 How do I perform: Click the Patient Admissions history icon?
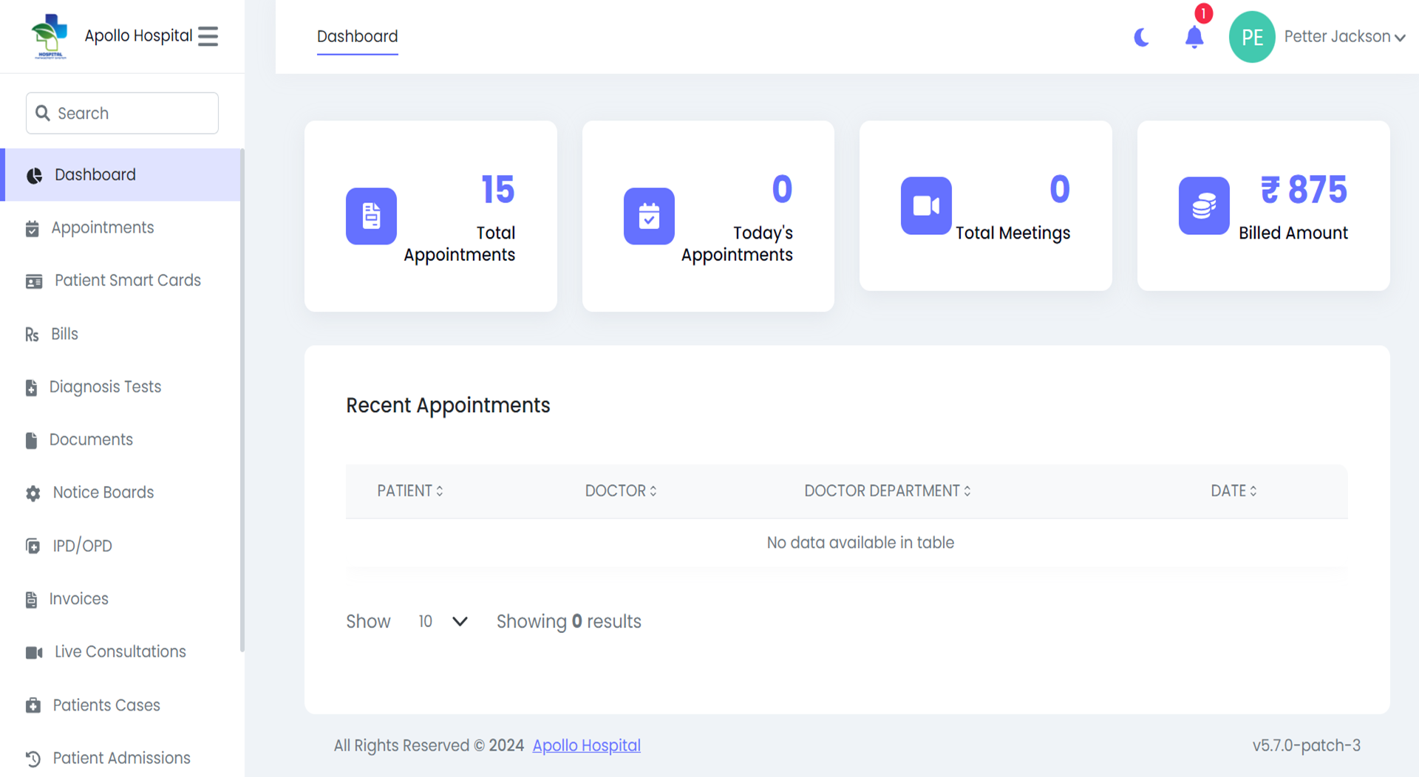pos(33,759)
